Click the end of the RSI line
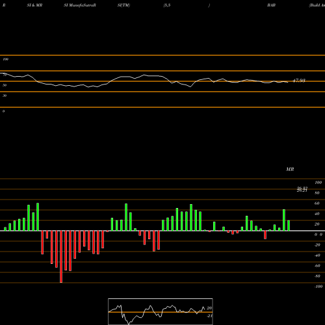The width and height of the screenshot is (325, 325). 288,82
